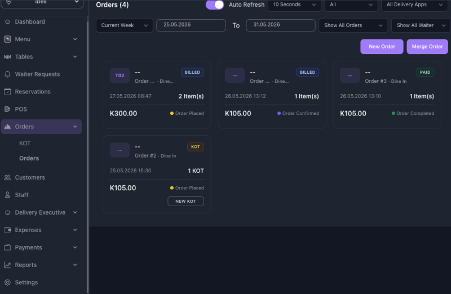Viewport: 451px width, 294px height.
Task: Expand the Menu submenu chevron
Action: click(75, 39)
